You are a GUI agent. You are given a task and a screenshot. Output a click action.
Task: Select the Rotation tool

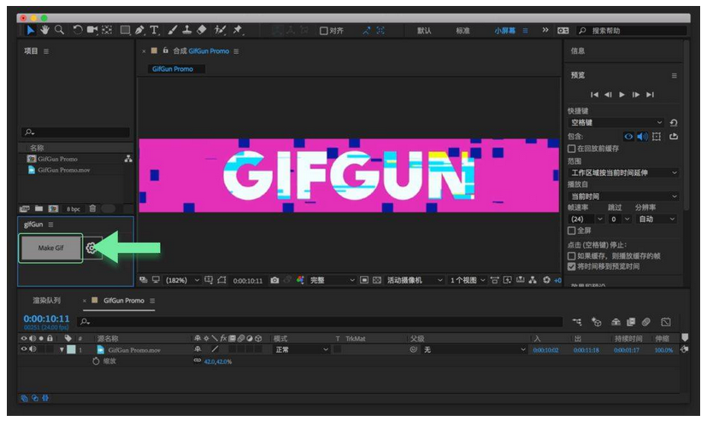[78, 30]
